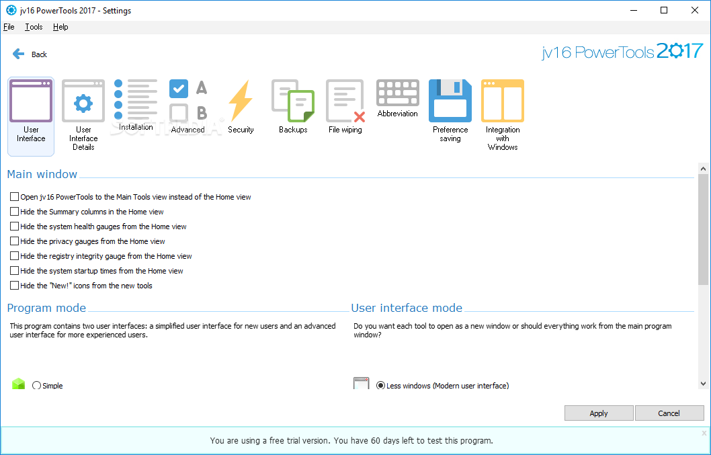711x455 pixels.
Task: Select the Simple program mode radio
Action: tap(37, 386)
